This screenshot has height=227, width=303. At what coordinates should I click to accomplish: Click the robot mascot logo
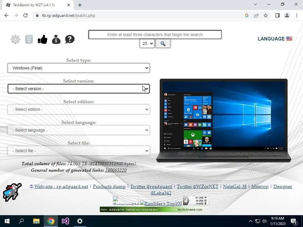coord(12,192)
